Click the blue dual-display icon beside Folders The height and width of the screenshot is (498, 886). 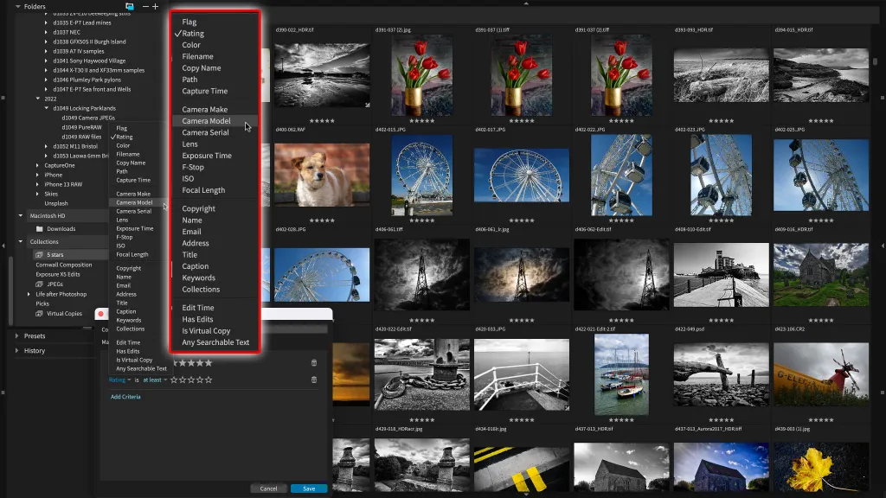[x=130, y=6]
